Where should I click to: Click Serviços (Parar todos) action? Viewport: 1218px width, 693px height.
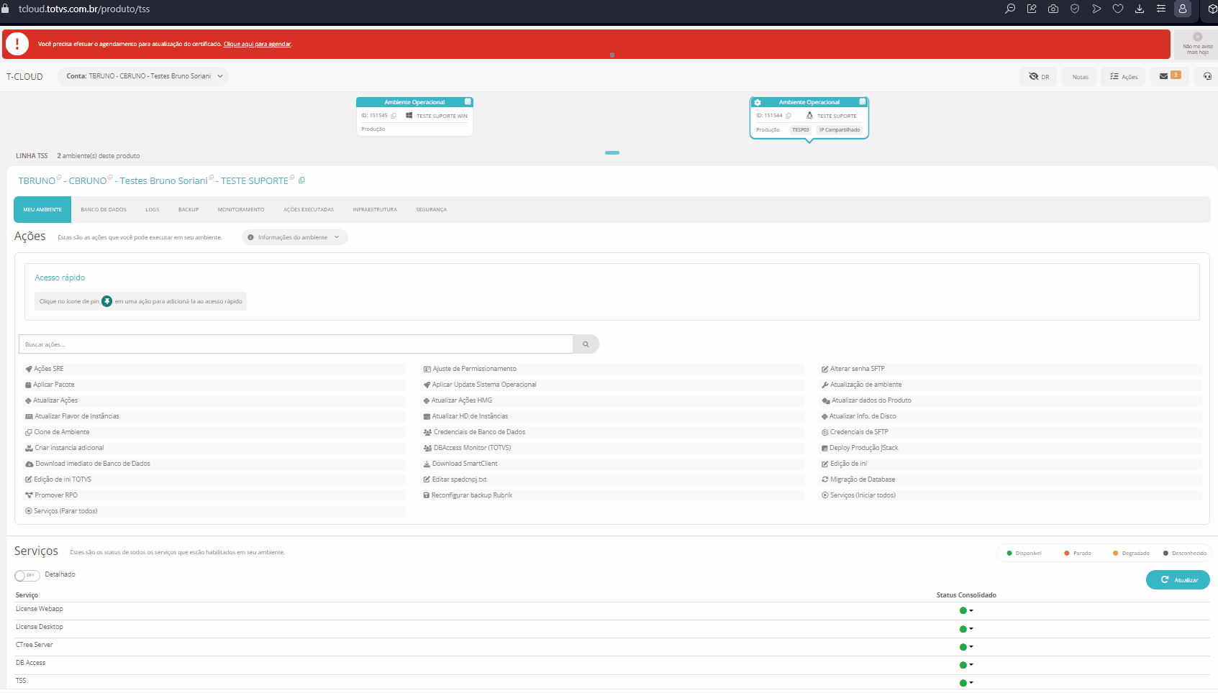tap(61, 511)
